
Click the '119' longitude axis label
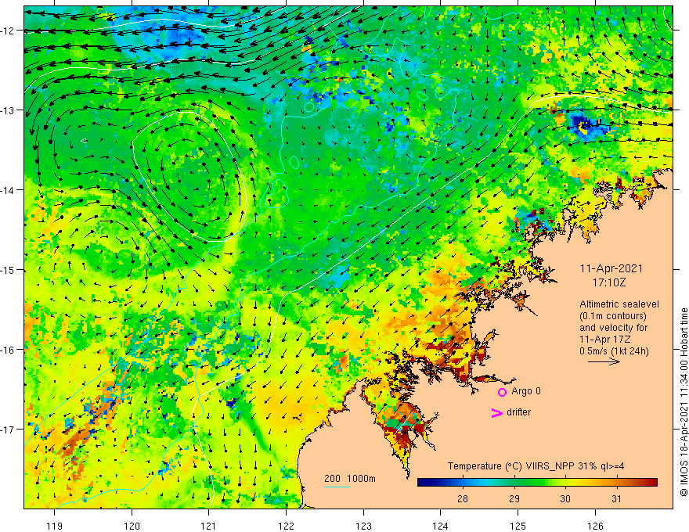pyautogui.click(x=54, y=526)
